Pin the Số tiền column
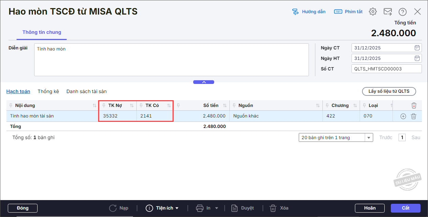 tap(178, 106)
